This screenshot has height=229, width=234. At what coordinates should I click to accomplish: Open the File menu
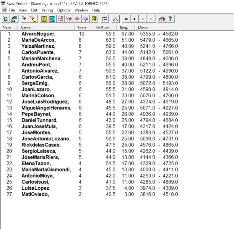(12, 10)
